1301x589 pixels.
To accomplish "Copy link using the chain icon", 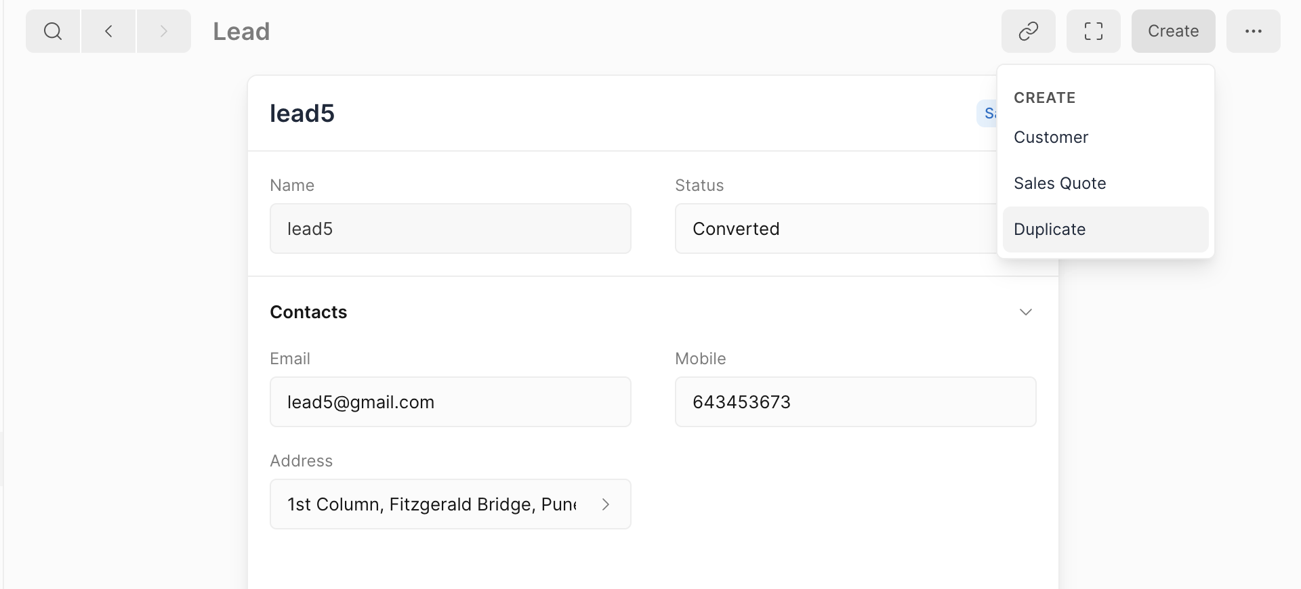I will 1028,31.
